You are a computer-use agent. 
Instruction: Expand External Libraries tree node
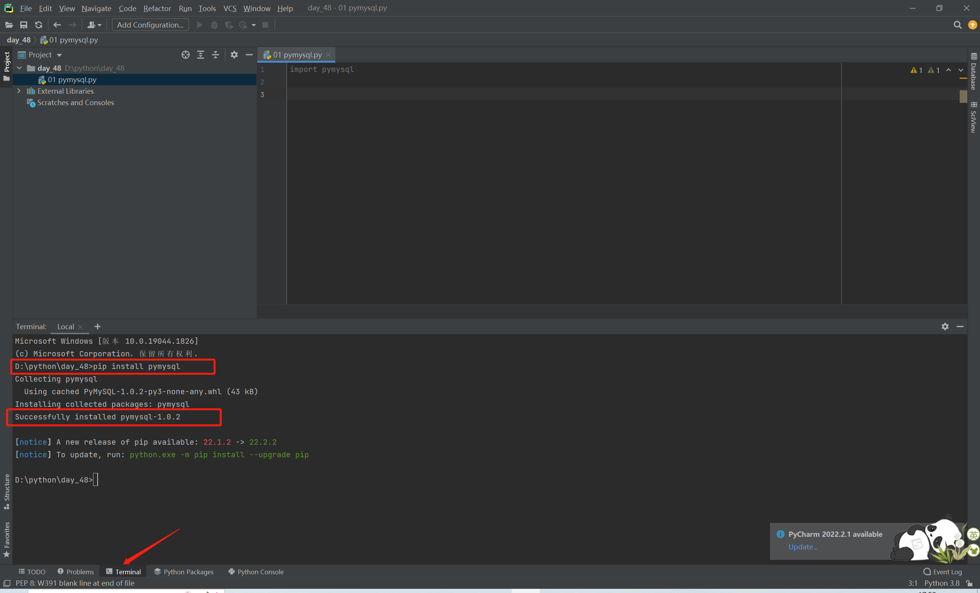[x=19, y=91]
